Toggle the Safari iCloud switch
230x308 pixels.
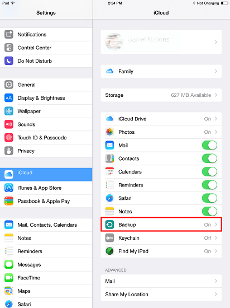click(x=209, y=198)
